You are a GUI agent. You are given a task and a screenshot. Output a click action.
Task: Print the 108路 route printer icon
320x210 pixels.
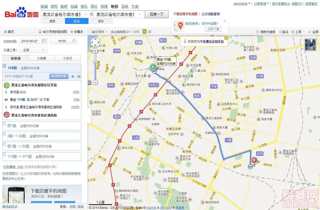tap(79, 76)
